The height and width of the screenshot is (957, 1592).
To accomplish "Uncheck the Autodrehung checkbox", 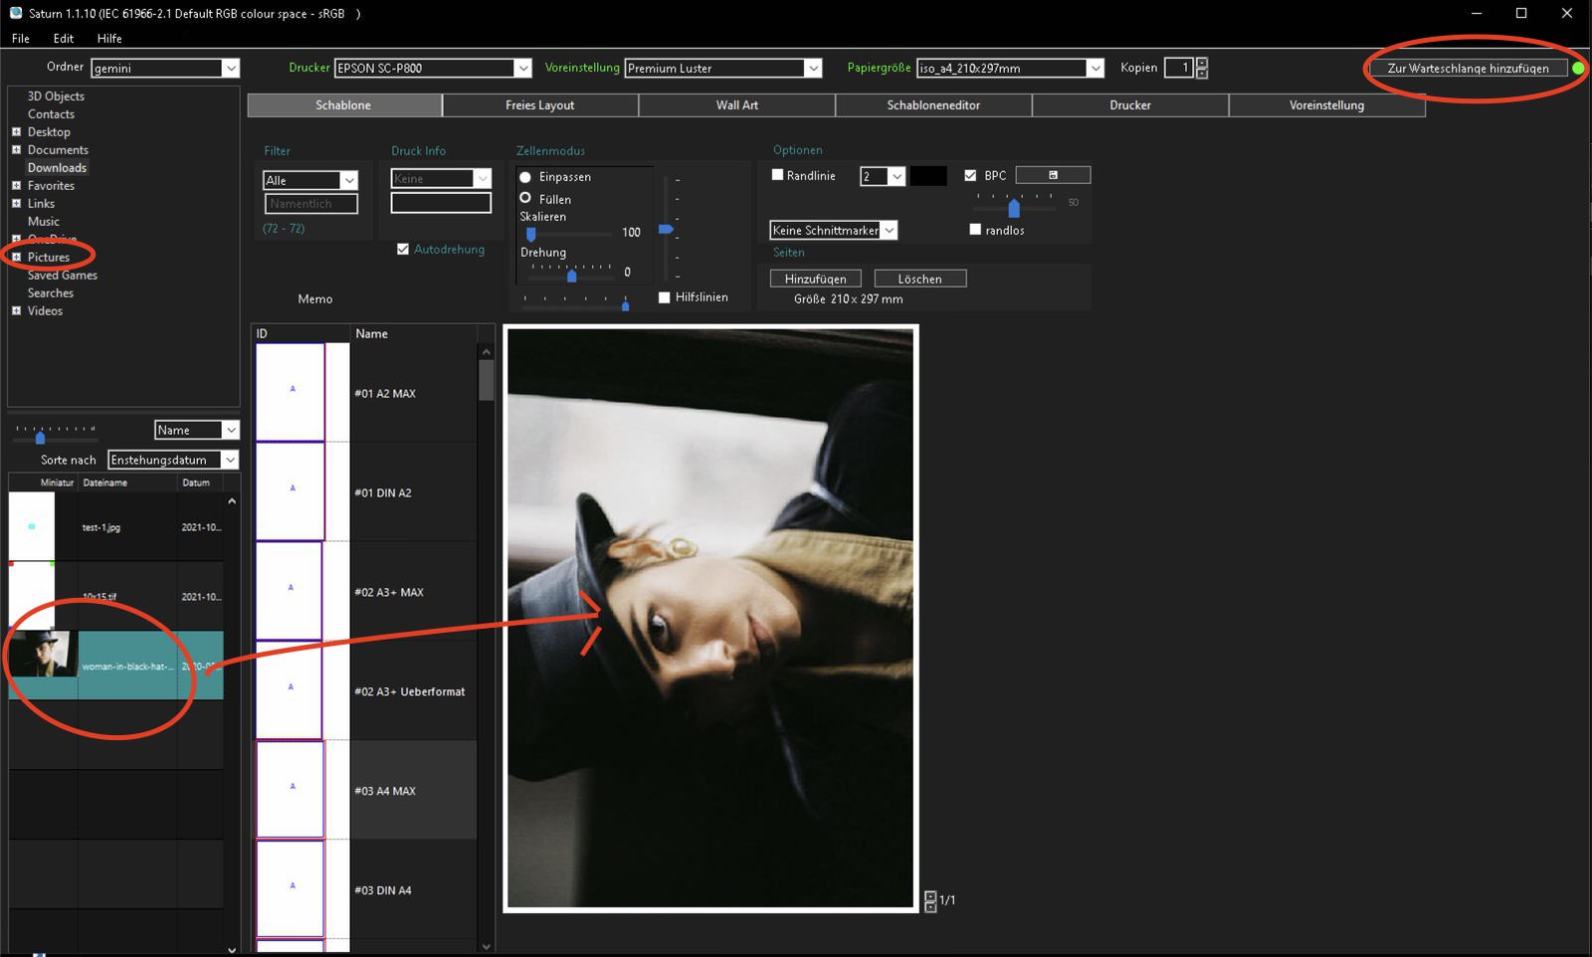I will pos(403,249).
